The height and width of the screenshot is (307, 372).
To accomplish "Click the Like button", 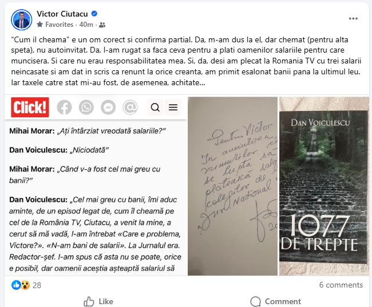I will coord(98,301).
